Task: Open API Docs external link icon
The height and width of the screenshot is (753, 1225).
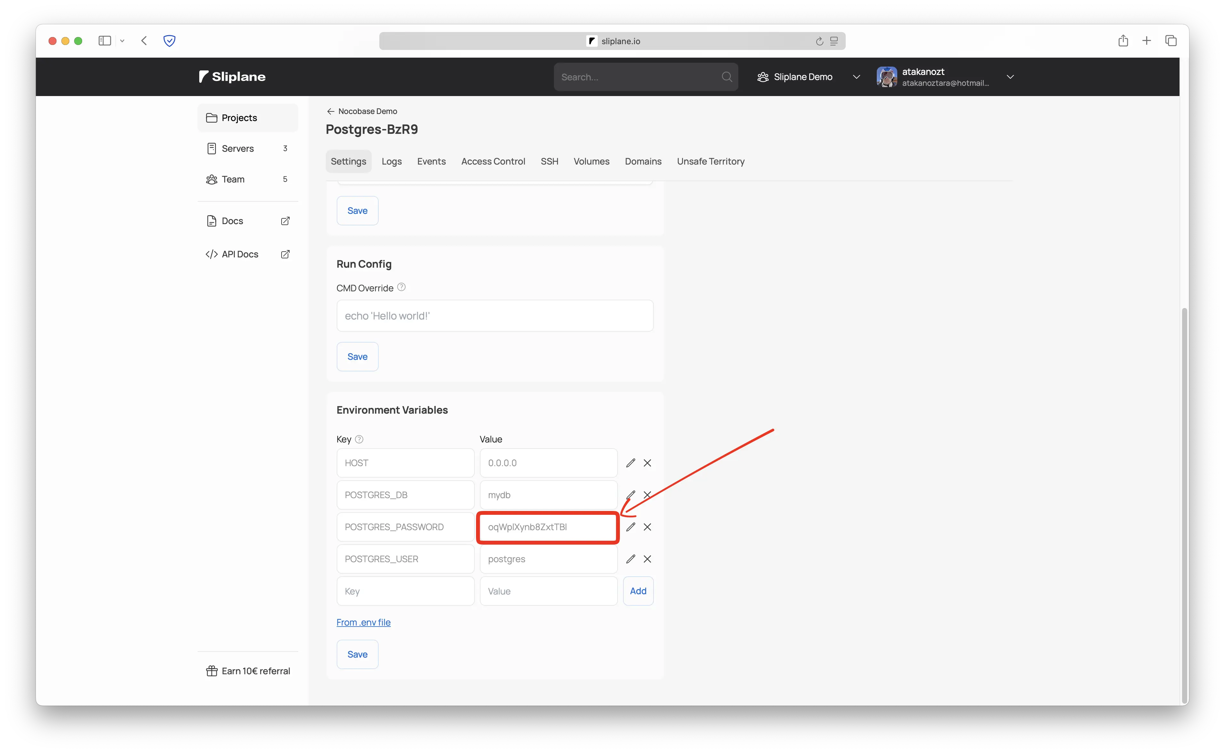Action: (x=285, y=254)
